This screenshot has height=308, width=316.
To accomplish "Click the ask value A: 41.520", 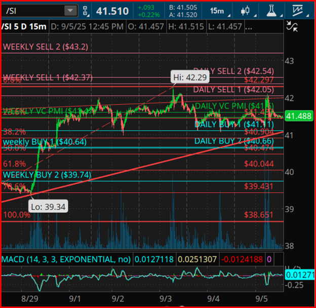I will (183, 15).
